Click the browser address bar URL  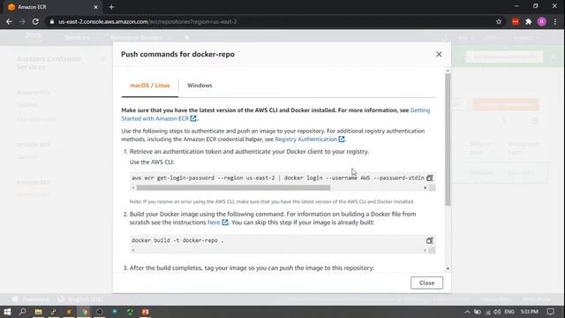tap(147, 21)
